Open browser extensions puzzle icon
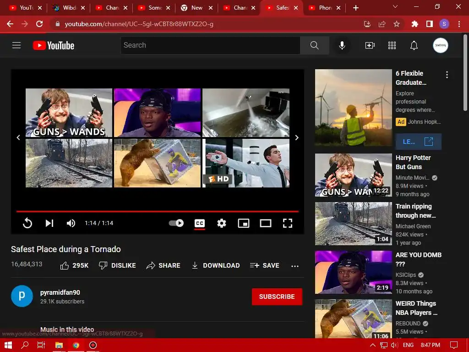Screen dimensions: 469x352 (x=414, y=24)
